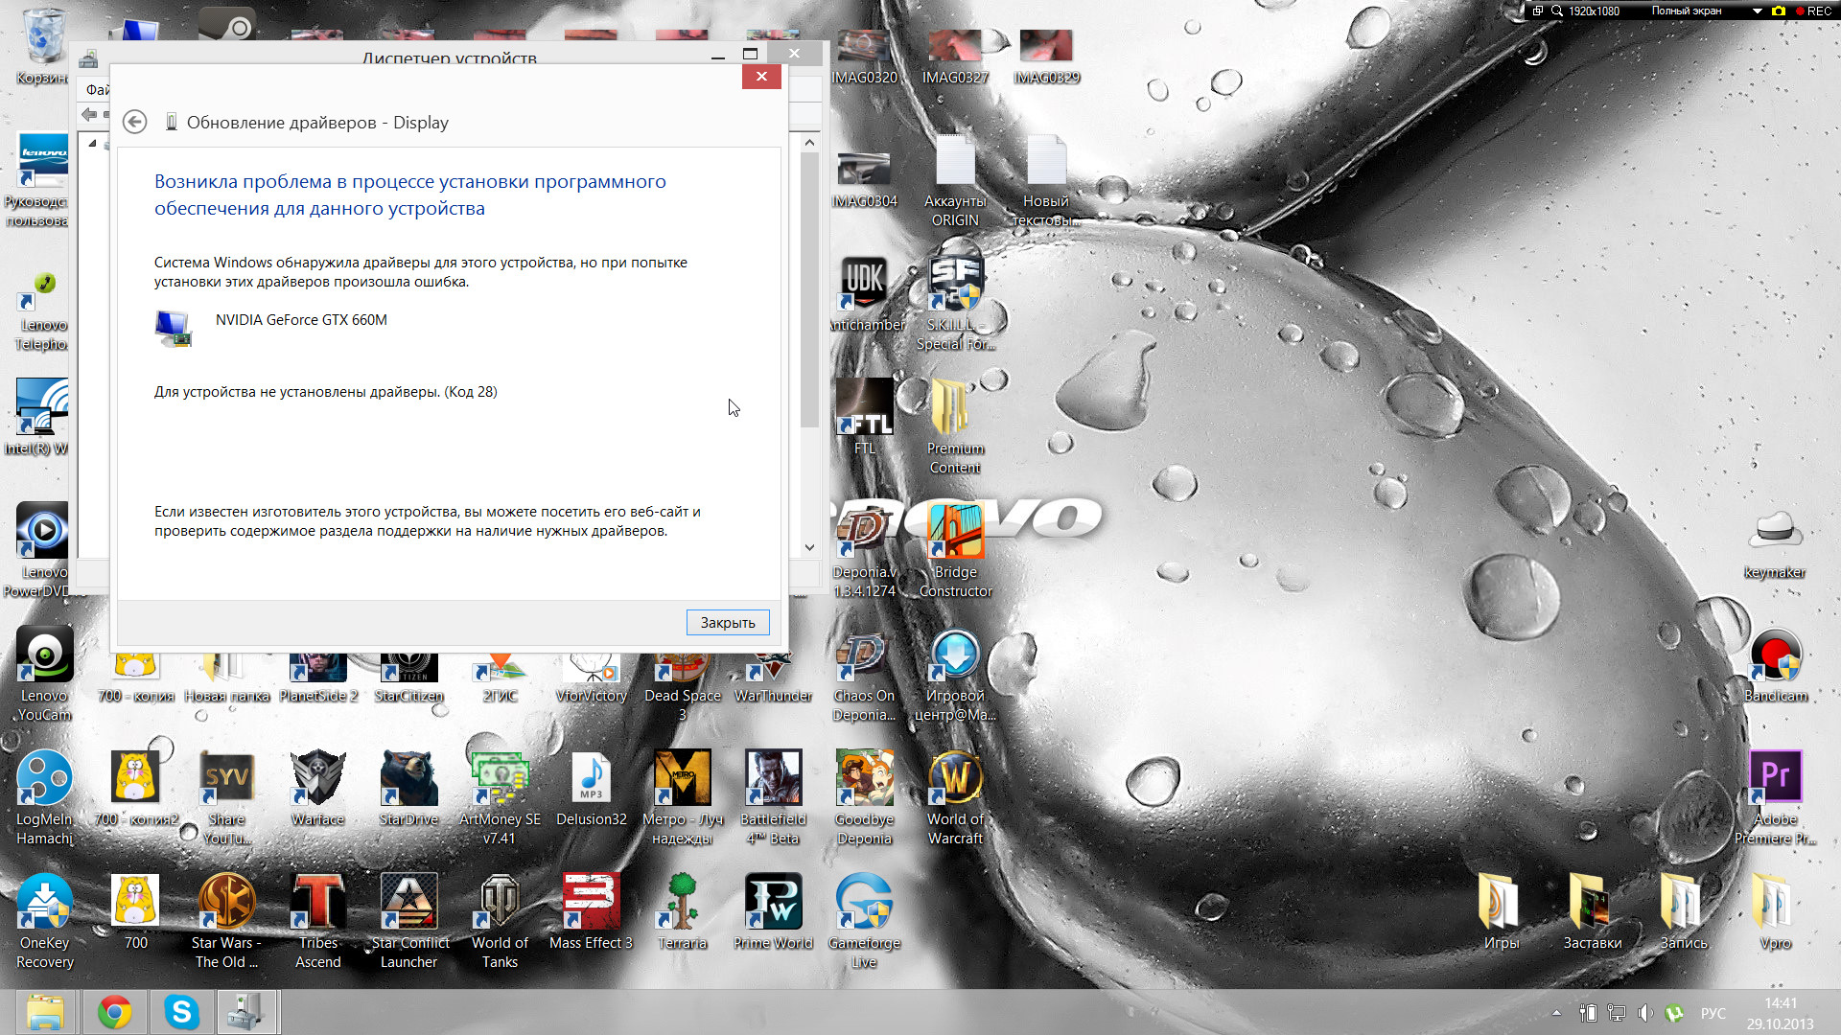
Task: Open Google Chrome from the taskbar
Action: [115, 1012]
